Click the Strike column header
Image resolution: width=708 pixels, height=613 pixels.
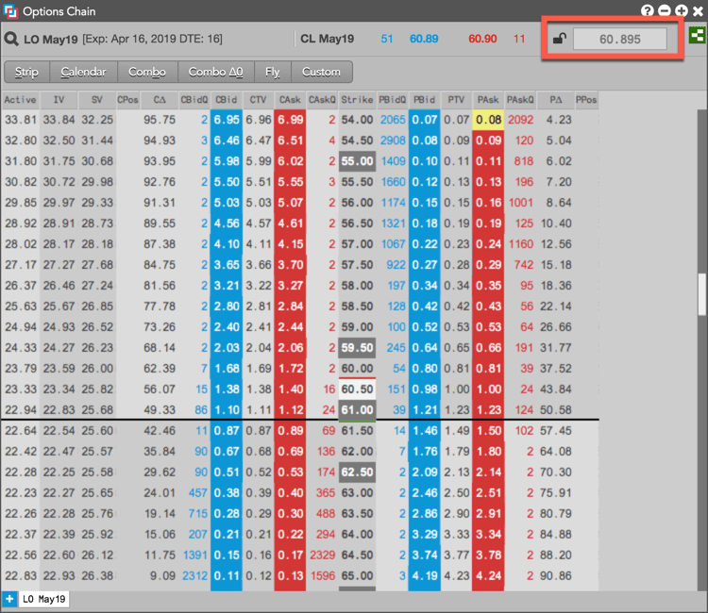pos(357,100)
